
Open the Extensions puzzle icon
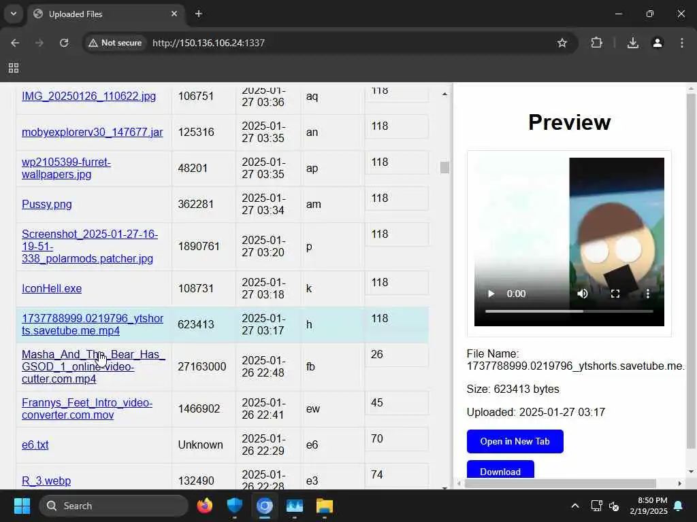tap(596, 43)
